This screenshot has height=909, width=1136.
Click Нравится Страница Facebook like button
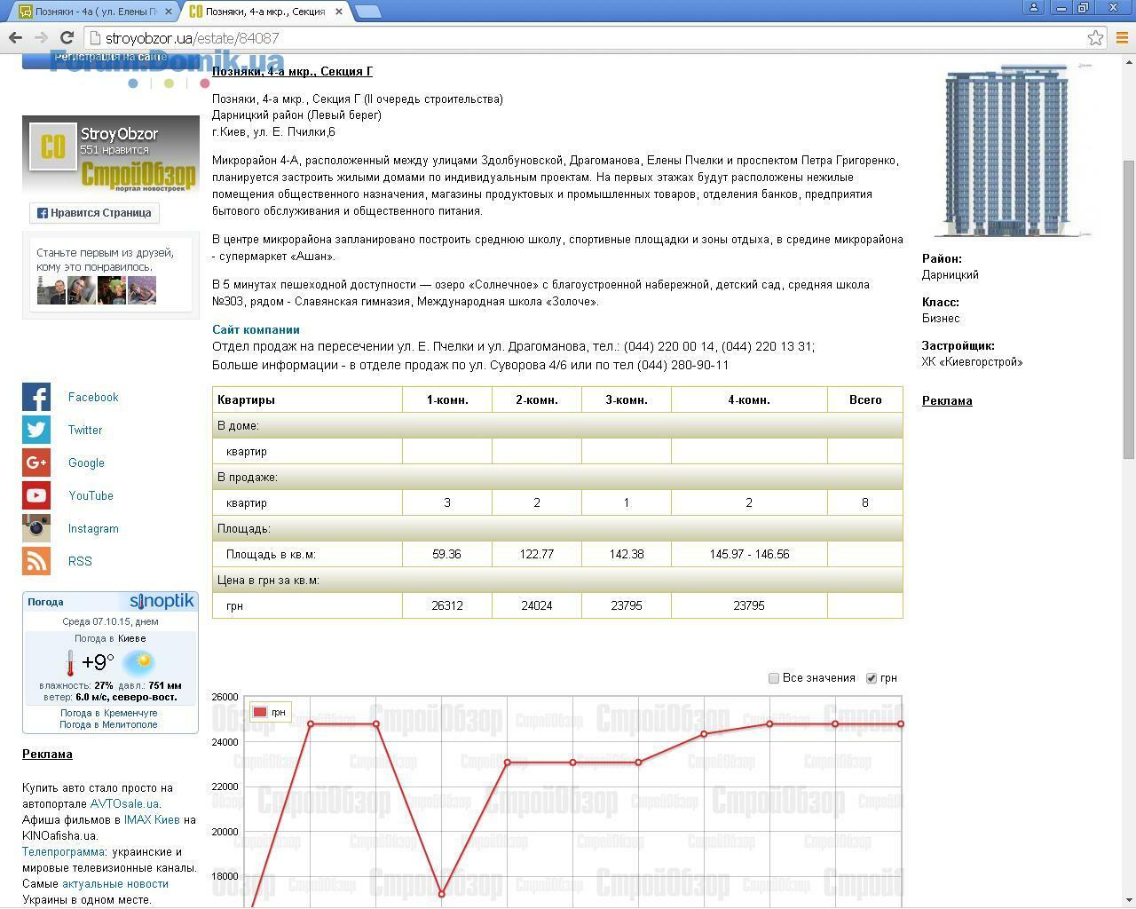[94, 213]
